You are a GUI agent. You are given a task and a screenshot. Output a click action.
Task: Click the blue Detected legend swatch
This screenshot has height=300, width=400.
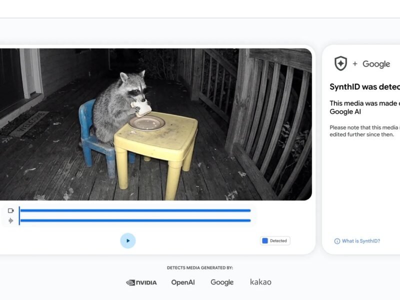265,241
